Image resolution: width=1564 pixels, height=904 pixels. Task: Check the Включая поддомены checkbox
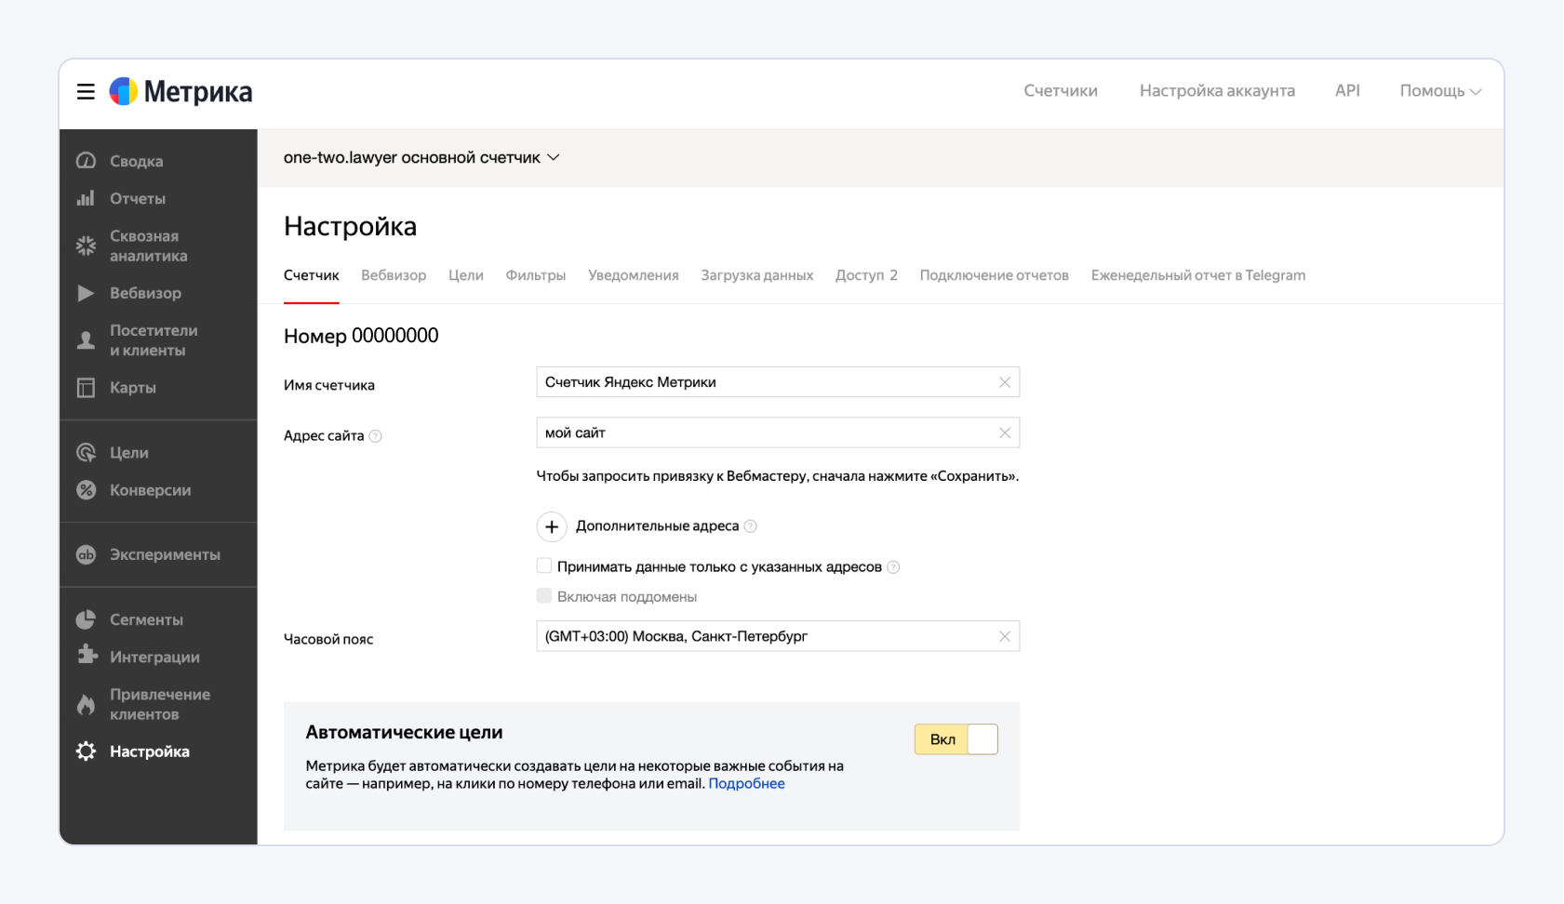pyautogui.click(x=544, y=596)
